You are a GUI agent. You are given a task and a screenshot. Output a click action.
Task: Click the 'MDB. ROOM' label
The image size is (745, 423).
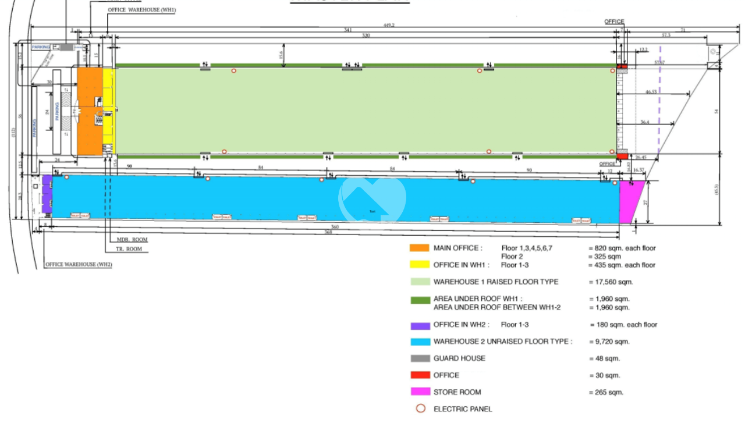132,239
